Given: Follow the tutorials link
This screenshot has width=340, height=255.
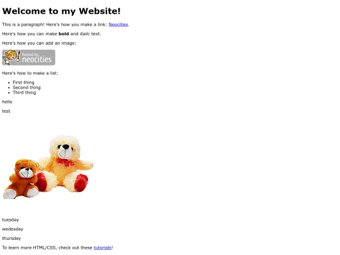Looking at the screenshot, I should pos(103,247).
